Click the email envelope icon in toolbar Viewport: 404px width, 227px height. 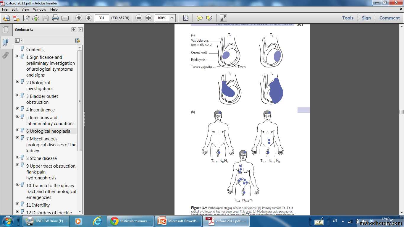[x=65, y=18]
